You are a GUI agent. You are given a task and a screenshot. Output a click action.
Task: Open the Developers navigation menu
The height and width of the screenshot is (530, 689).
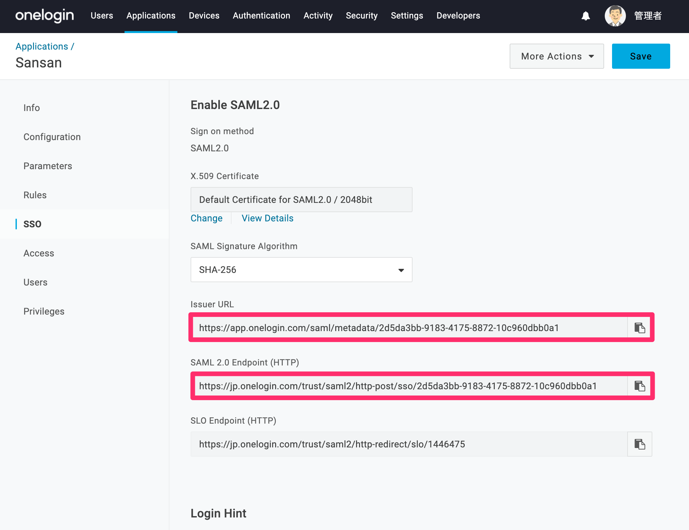(458, 16)
